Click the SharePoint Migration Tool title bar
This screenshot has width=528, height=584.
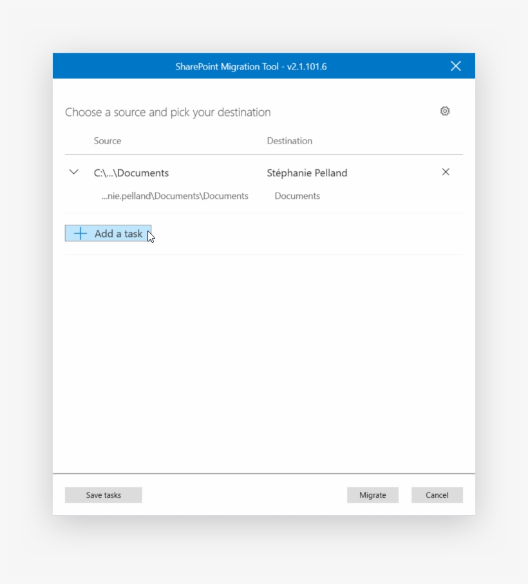tap(252, 66)
